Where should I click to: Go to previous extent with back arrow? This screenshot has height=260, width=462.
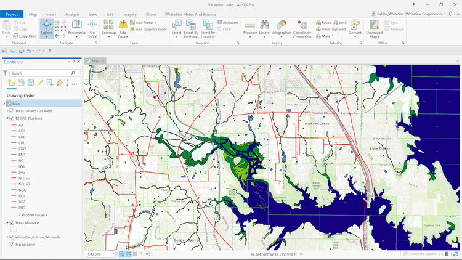(x=57, y=36)
